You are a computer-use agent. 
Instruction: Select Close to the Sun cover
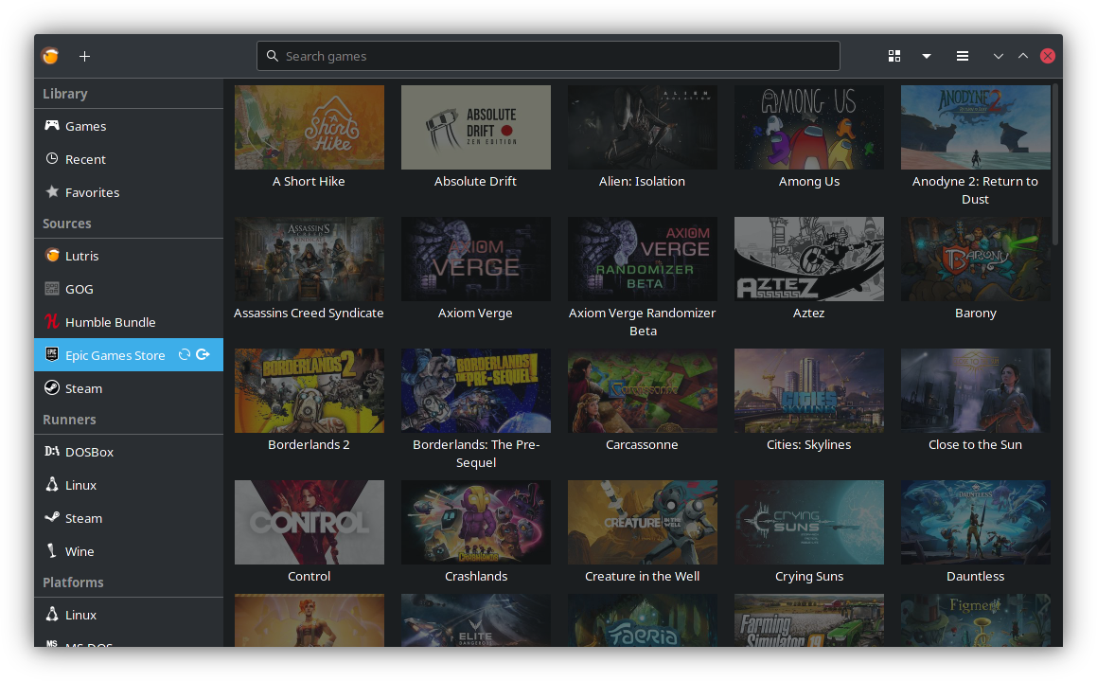click(975, 390)
